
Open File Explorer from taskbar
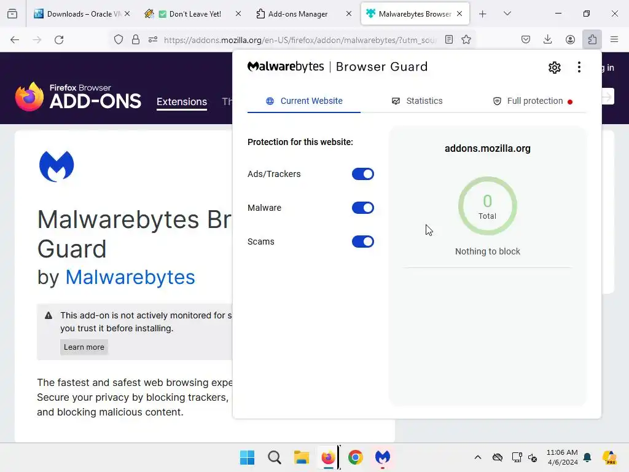coord(301,457)
